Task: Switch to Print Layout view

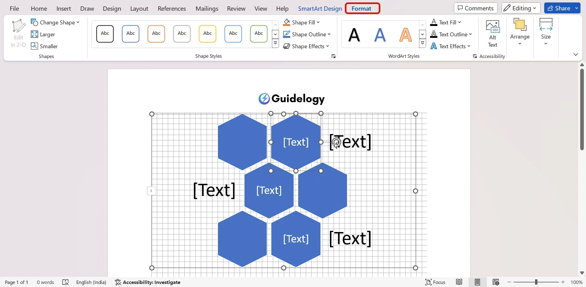Action: click(477, 282)
